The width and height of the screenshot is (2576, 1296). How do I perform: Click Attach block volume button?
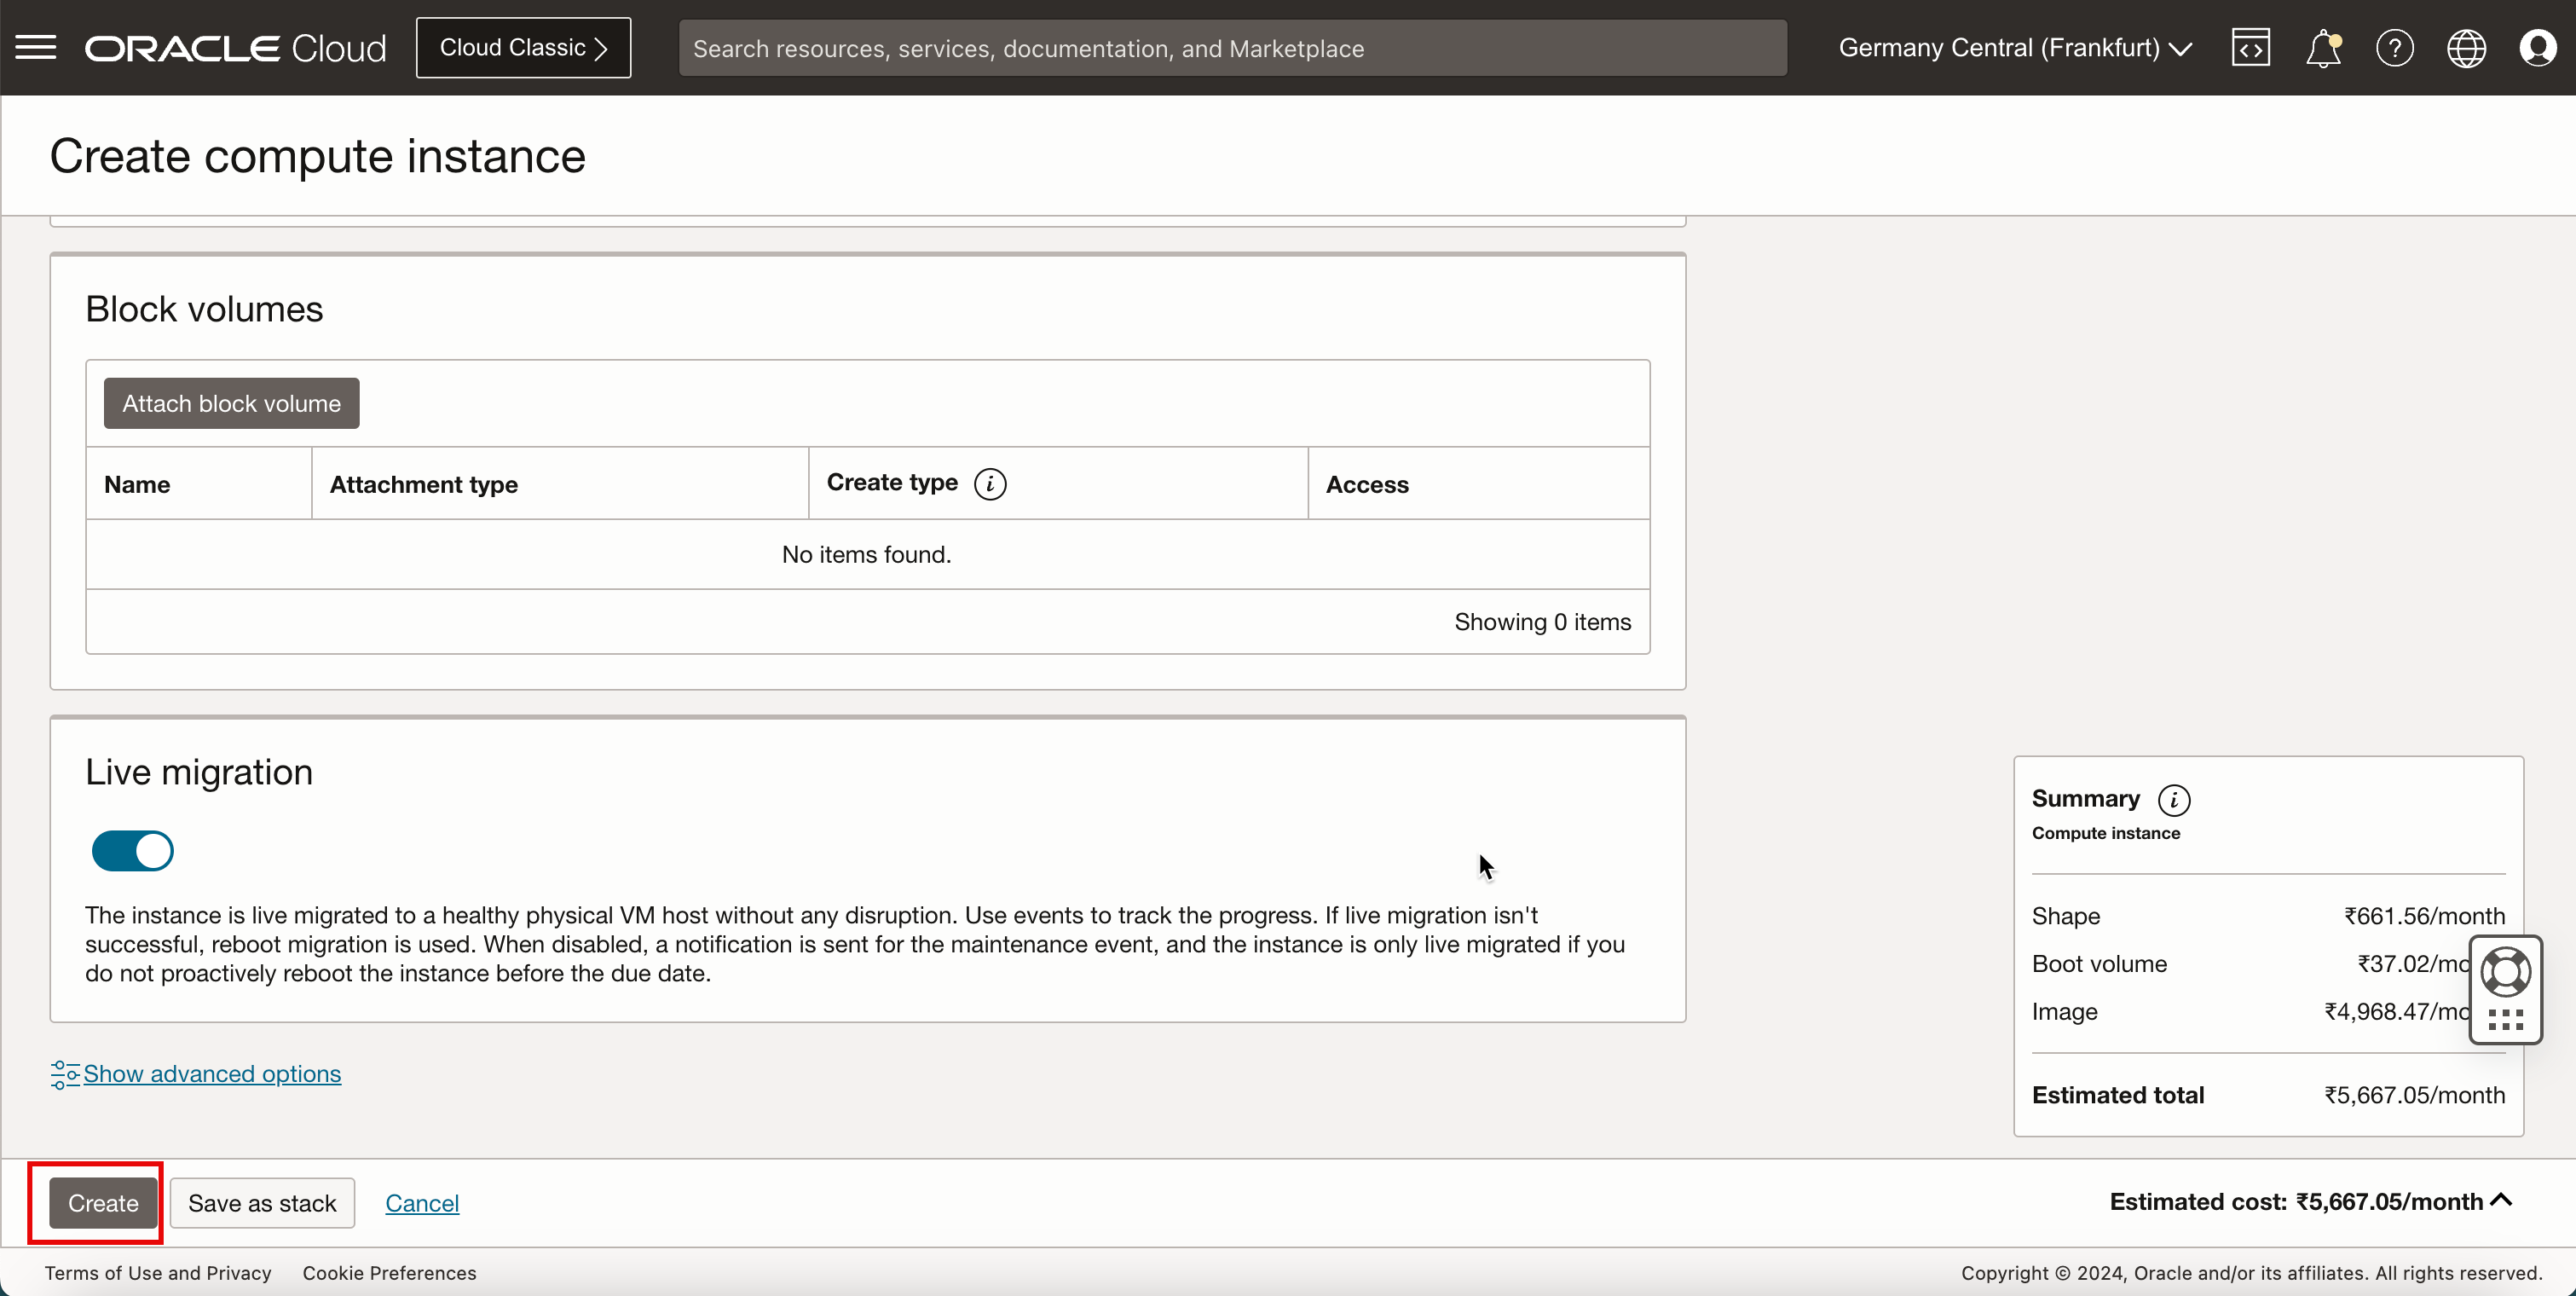point(231,402)
